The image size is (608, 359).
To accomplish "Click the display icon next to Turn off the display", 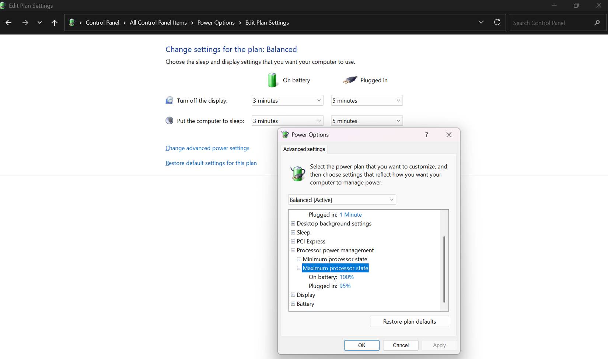I will click(x=170, y=100).
